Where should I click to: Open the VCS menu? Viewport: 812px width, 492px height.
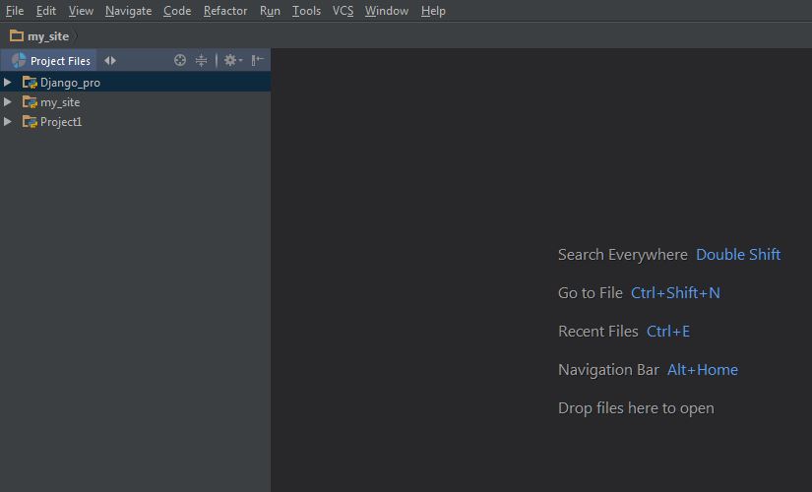click(343, 11)
